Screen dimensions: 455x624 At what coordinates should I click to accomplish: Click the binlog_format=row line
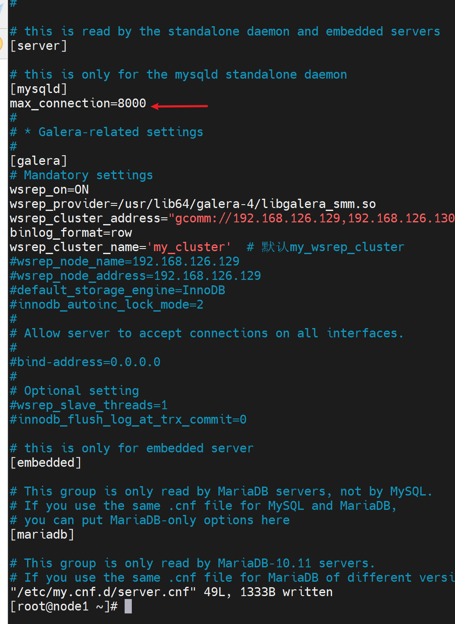(71, 233)
